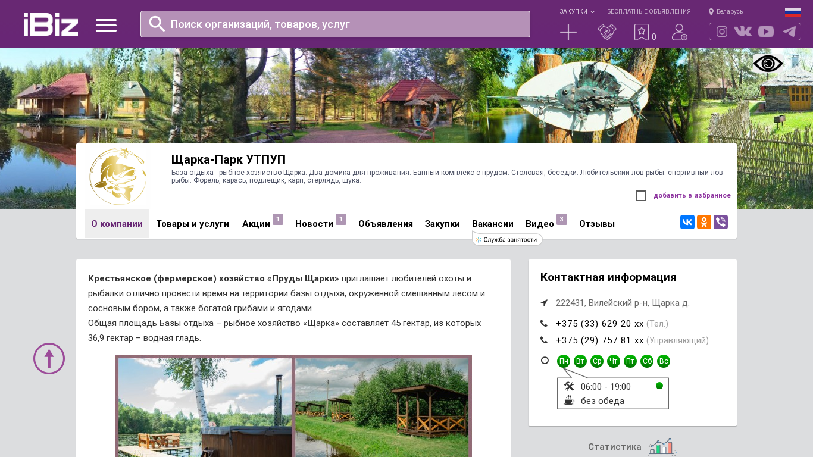
Task: Select Monday (Пн) in the schedule
Action: (x=564, y=361)
